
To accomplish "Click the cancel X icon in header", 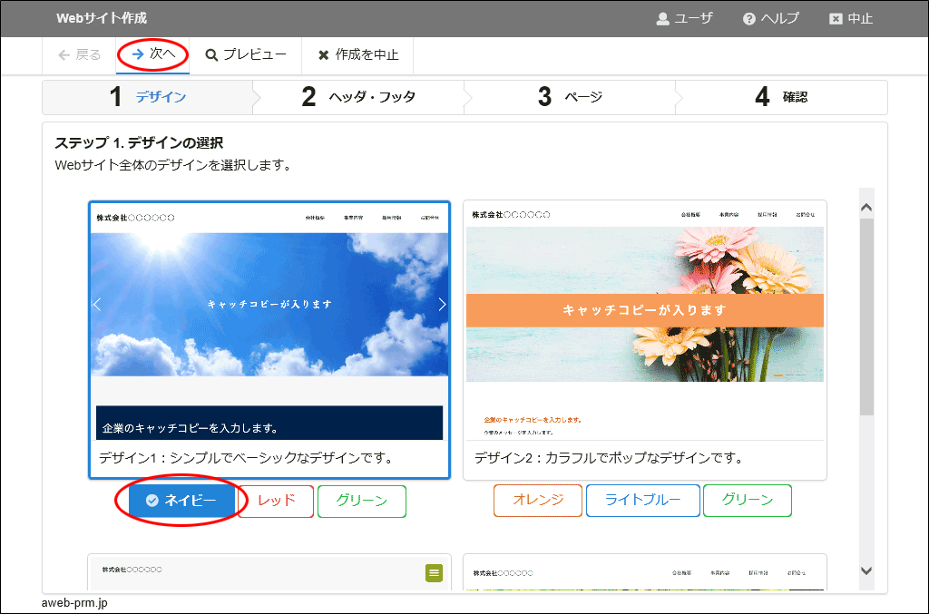I will [836, 19].
